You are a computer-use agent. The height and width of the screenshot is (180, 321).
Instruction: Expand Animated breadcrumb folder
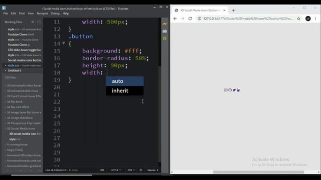(24, 160)
